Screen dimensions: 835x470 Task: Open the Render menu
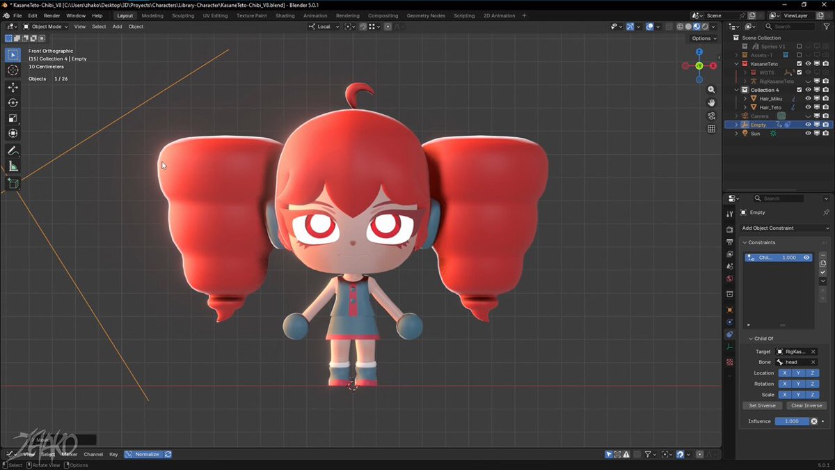pos(51,15)
